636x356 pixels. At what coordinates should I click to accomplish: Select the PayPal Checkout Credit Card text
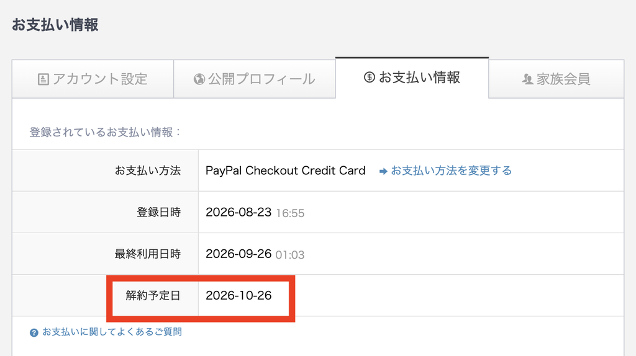point(285,171)
